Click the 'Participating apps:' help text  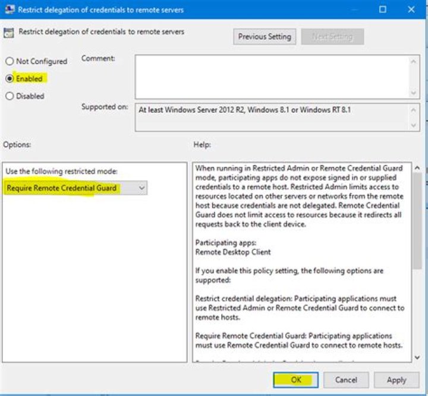point(226,243)
